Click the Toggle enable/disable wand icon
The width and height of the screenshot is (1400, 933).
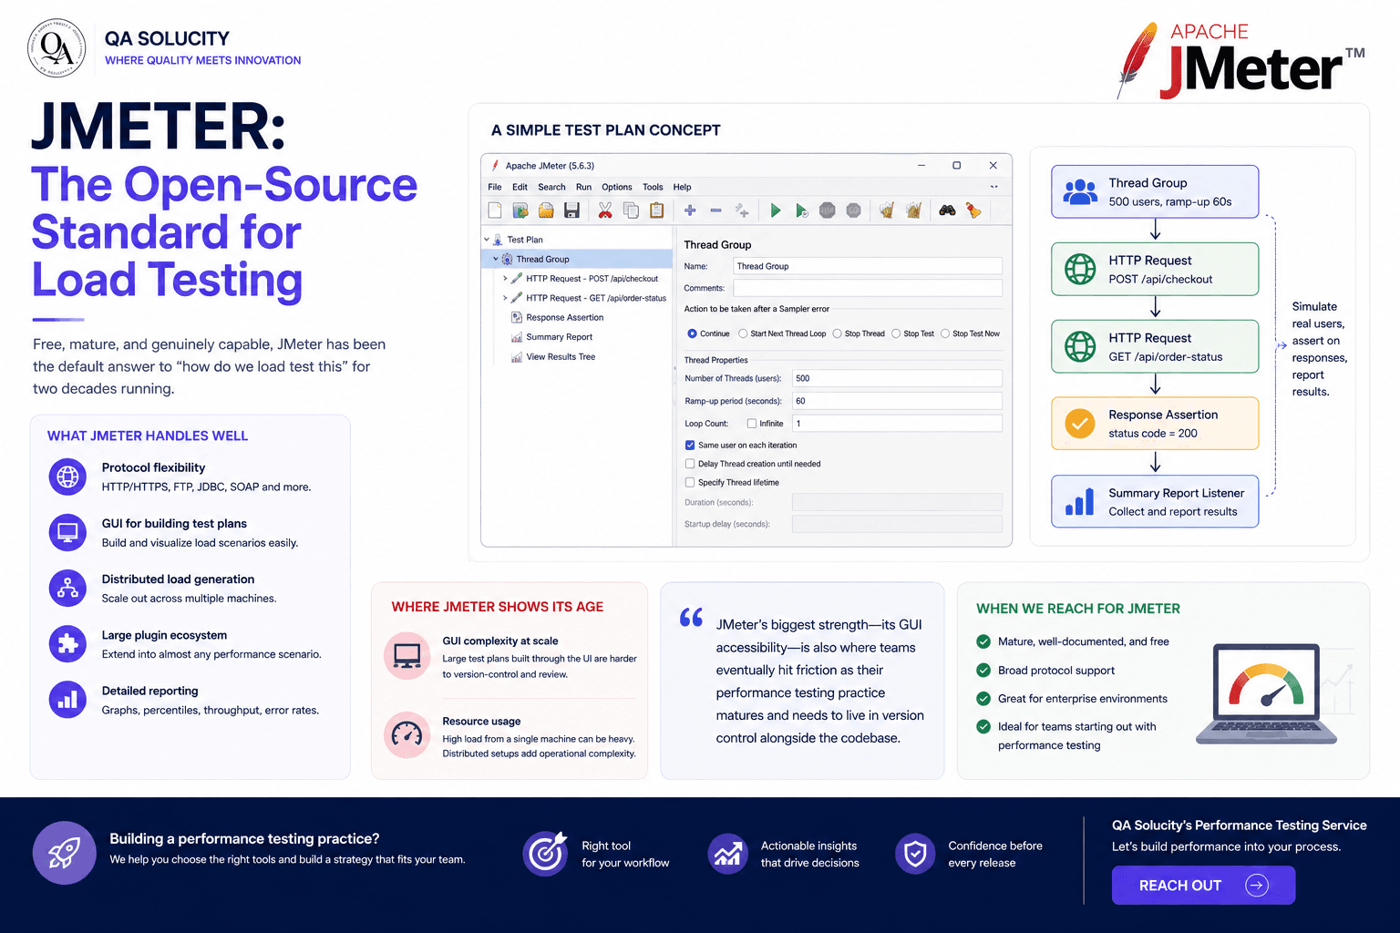click(742, 210)
